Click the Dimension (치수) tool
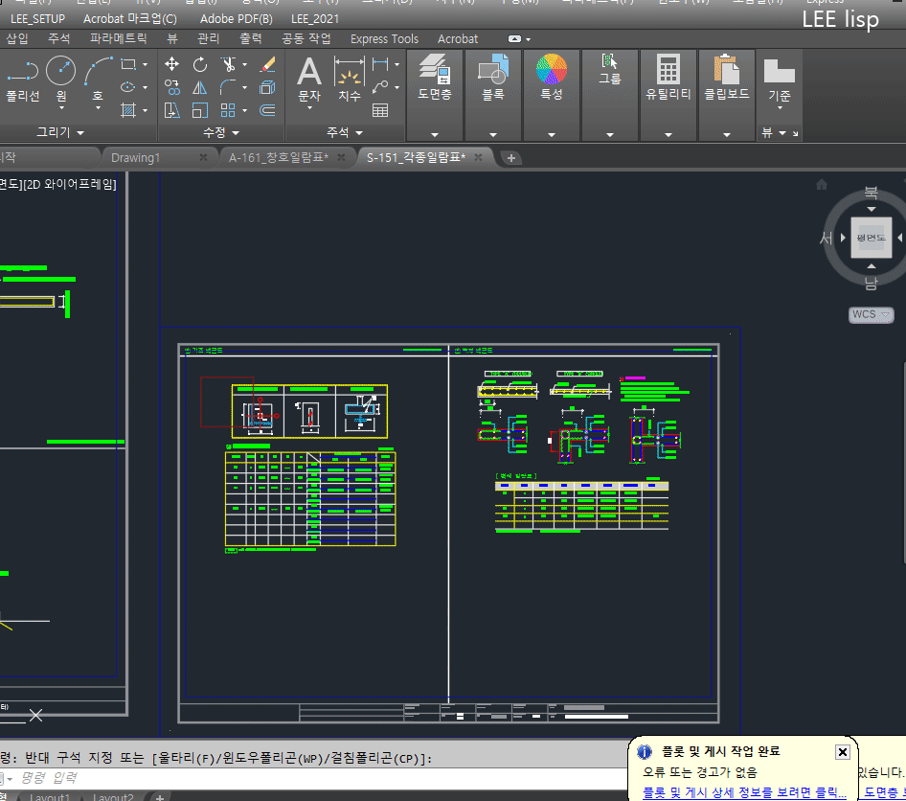Screen dimensions: 906x801 349,80
